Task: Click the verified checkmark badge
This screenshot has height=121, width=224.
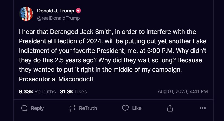Action: point(79,11)
